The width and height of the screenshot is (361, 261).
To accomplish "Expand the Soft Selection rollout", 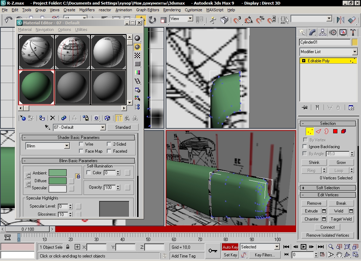I will click(328, 188).
